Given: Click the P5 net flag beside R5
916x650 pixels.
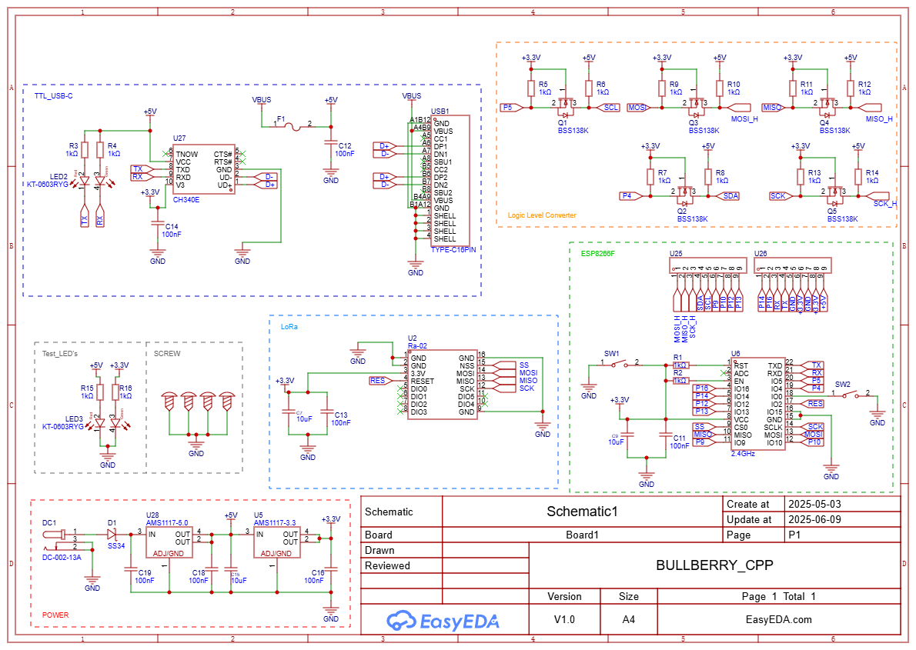Looking at the screenshot, I should pos(510,108).
